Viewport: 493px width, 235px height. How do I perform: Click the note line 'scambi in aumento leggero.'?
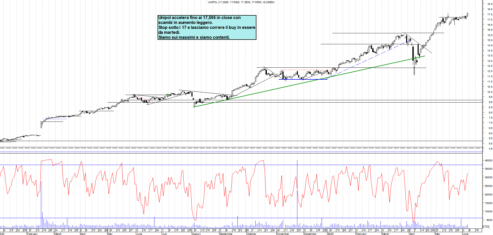pos(185,22)
